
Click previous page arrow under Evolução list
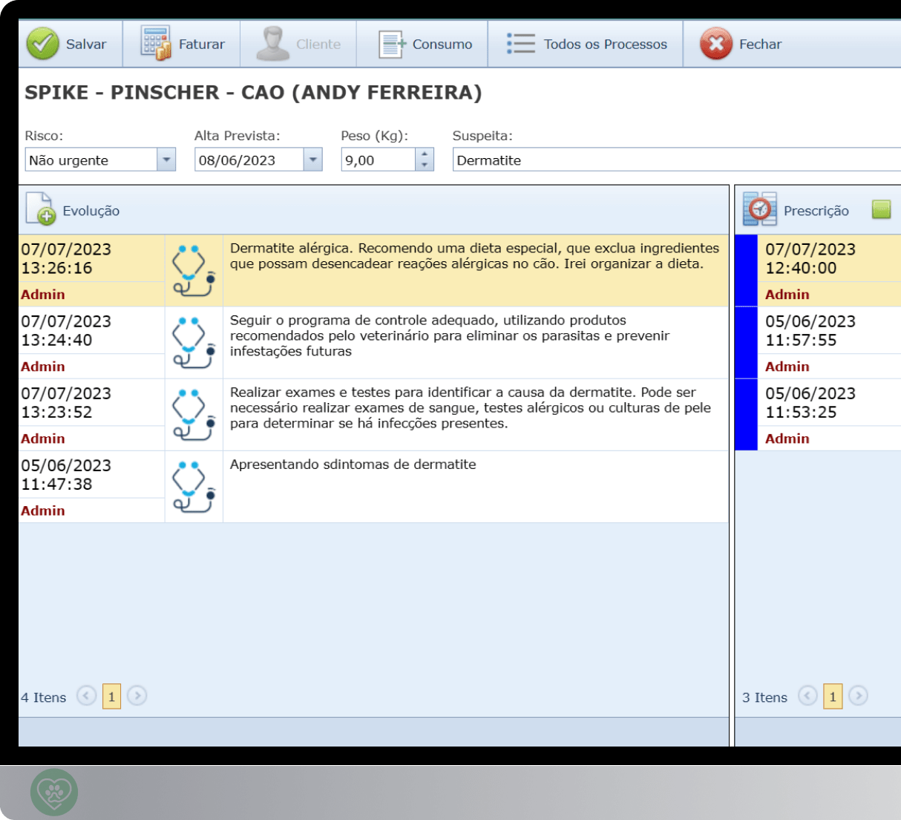(87, 696)
